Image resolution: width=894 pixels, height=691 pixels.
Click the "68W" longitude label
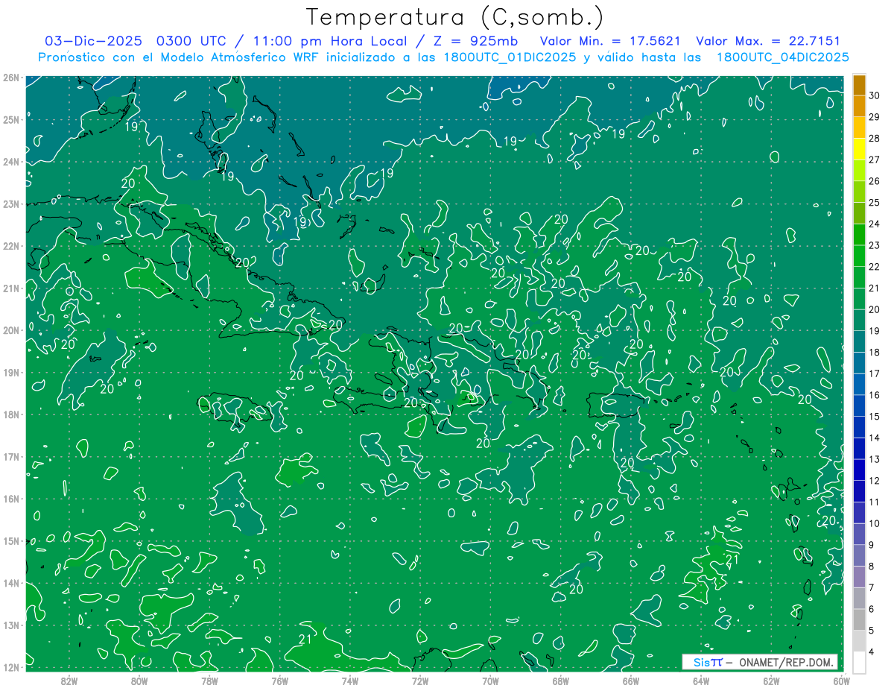pos(561,681)
